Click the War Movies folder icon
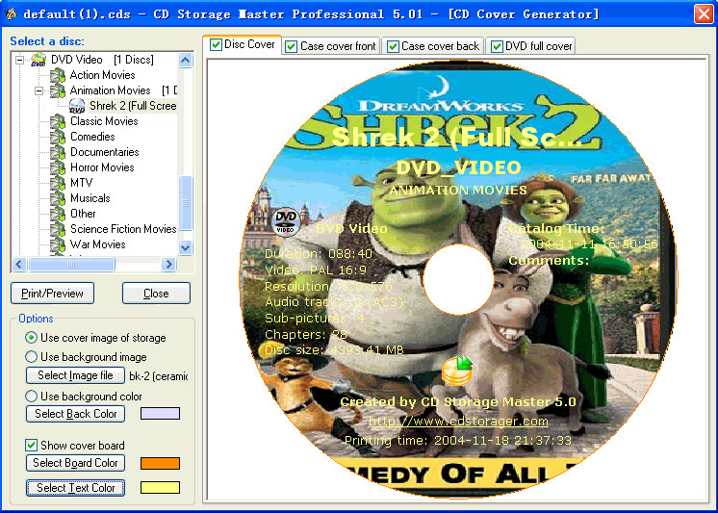The width and height of the screenshot is (718, 513). 58,244
